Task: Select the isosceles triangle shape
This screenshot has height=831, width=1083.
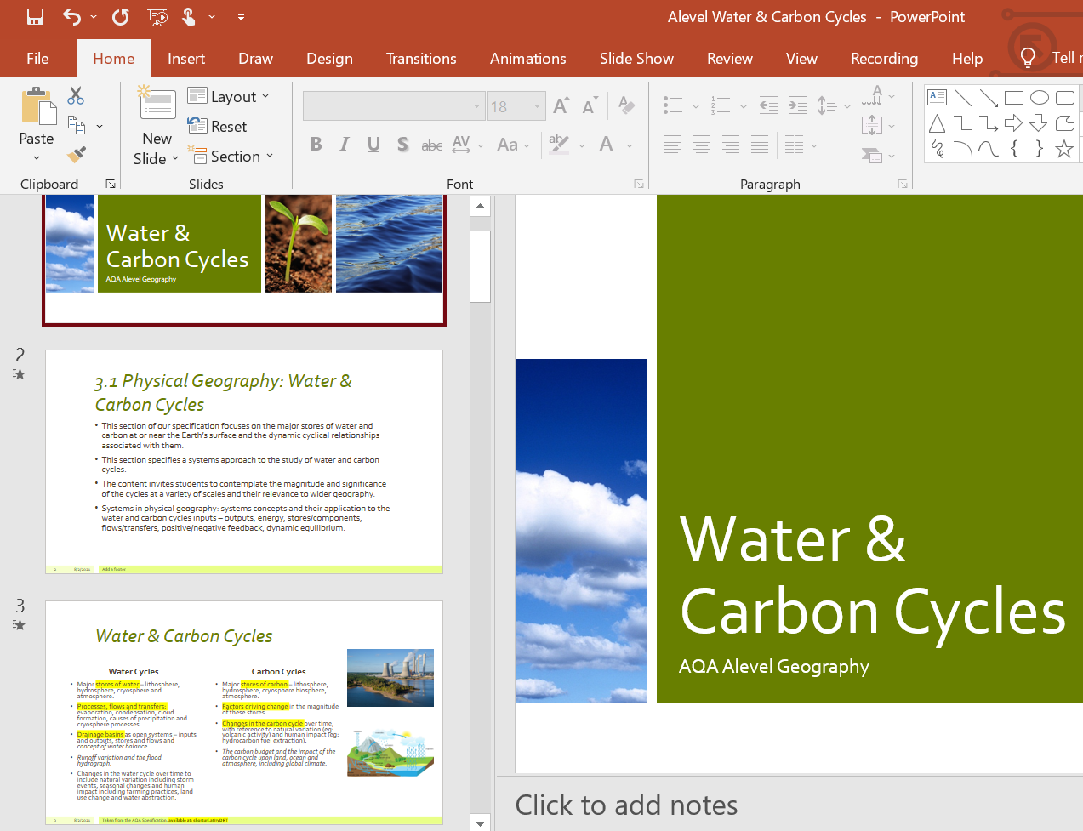Action: [938, 123]
